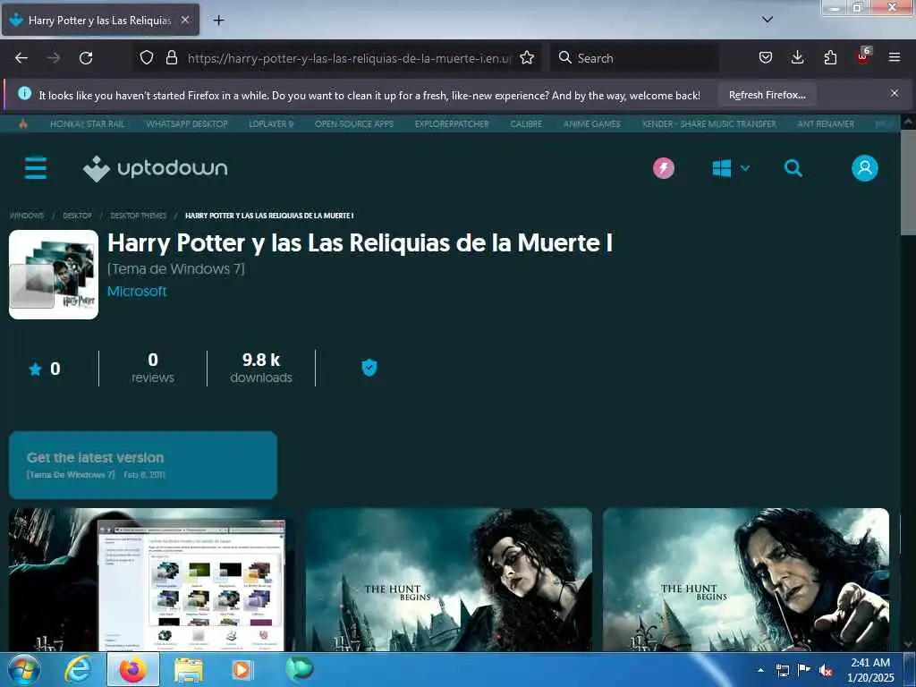Viewport: 916px width, 687px height.
Task: Click the site search magnifier icon
Action: click(793, 168)
